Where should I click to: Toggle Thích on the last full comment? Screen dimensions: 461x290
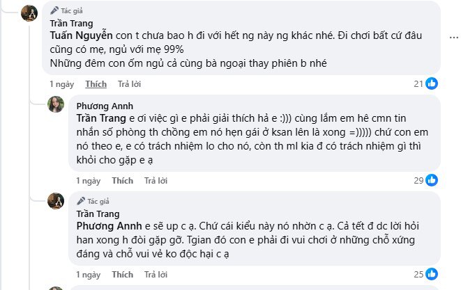pos(122,275)
